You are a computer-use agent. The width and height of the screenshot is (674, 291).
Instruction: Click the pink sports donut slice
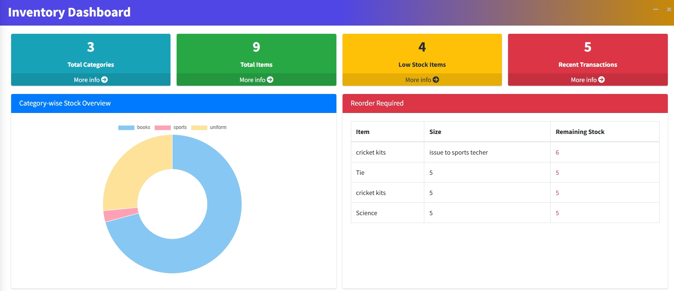click(121, 214)
